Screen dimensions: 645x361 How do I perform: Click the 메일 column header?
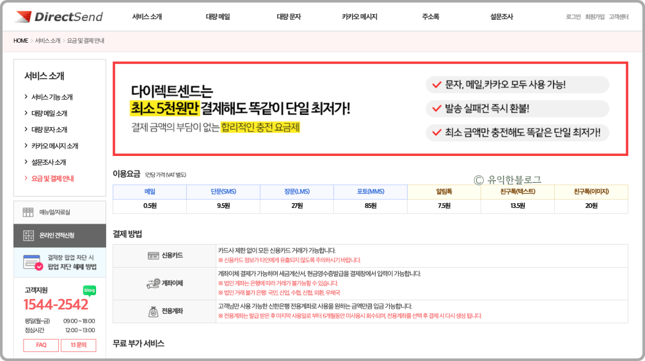point(150,192)
